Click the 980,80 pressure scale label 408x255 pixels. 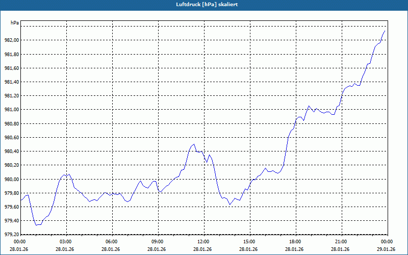click(x=12, y=123)
